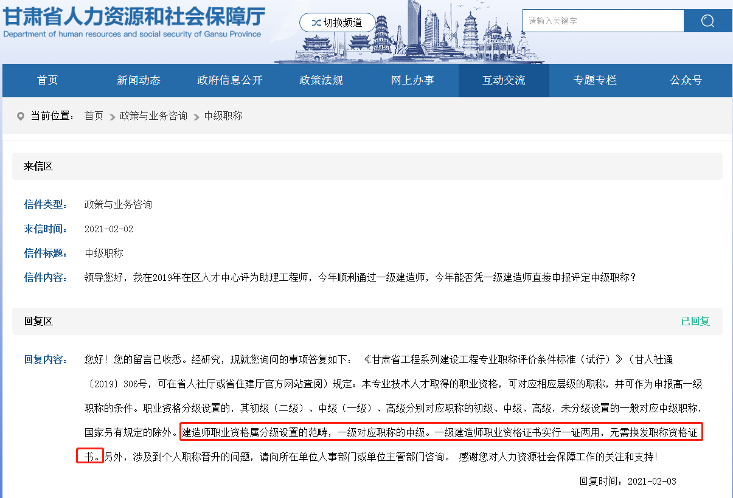Click the 政策与业务咨询 breadcrumb link
The width and height of the screenshot is (733, 498).
pos(153,116)
